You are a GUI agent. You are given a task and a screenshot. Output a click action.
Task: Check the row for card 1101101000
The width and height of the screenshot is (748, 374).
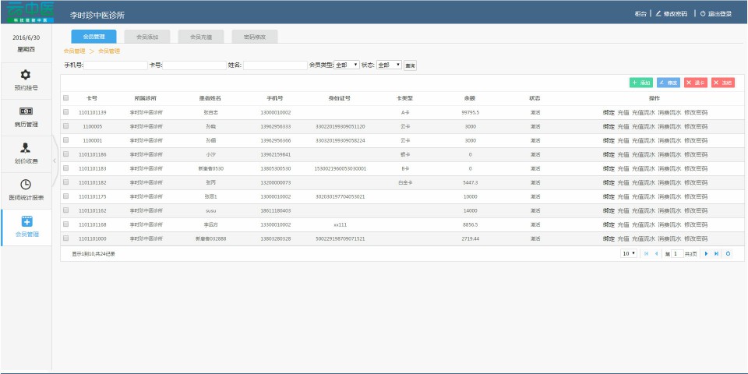coord(66,238)
